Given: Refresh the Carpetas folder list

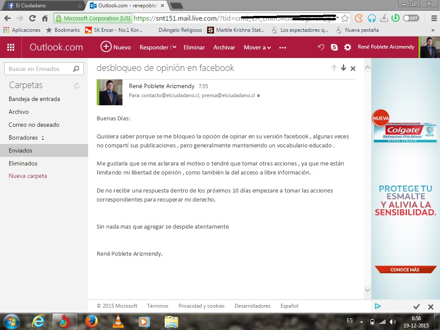Looking at the screenshot, I should pos(77,86).
